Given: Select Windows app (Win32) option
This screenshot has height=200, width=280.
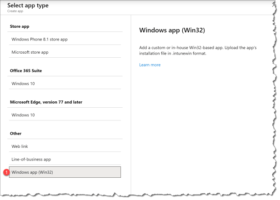Looking at the screenshot, I should [65, 172].
